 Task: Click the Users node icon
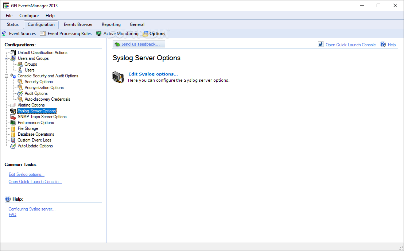pyautogui.click(x=20, y=70)
